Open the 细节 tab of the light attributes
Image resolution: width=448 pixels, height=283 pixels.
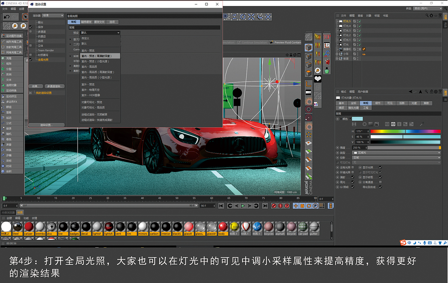[x=378, y=103]
